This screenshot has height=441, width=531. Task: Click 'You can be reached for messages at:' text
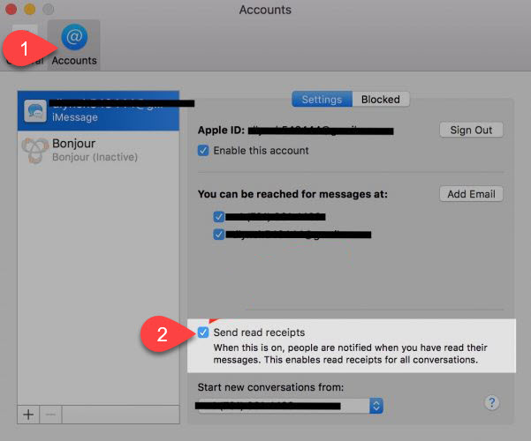(292, 194)
